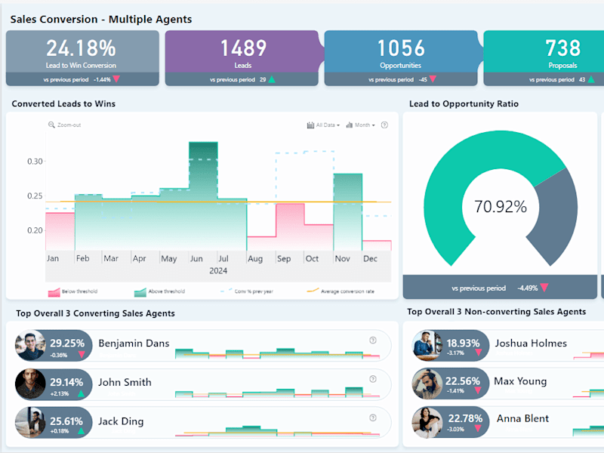This screenshot has height=453, width=604.
Task: Click the 2024 year label
Action: pyautogui.click(x=218, y=271)
